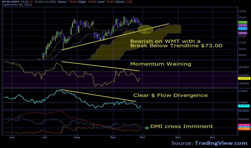This screenshot has width=251, height=148.
Task: Click the Jul month label on time axis
Action: (x=44, y=137)
